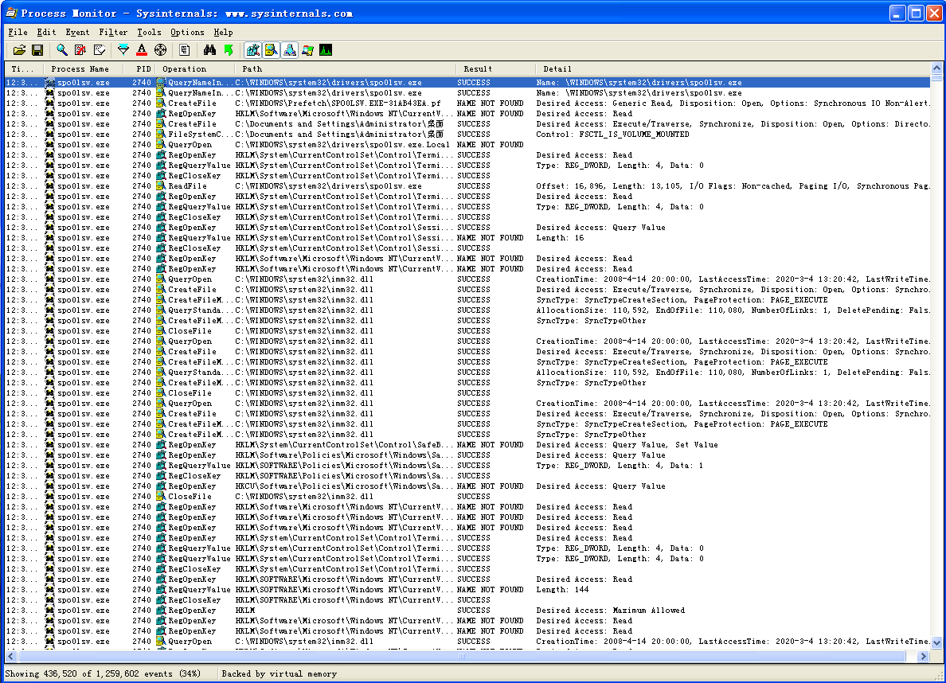
Task: Toggle Show Process and Thread Activity
Action: point(307,50)
